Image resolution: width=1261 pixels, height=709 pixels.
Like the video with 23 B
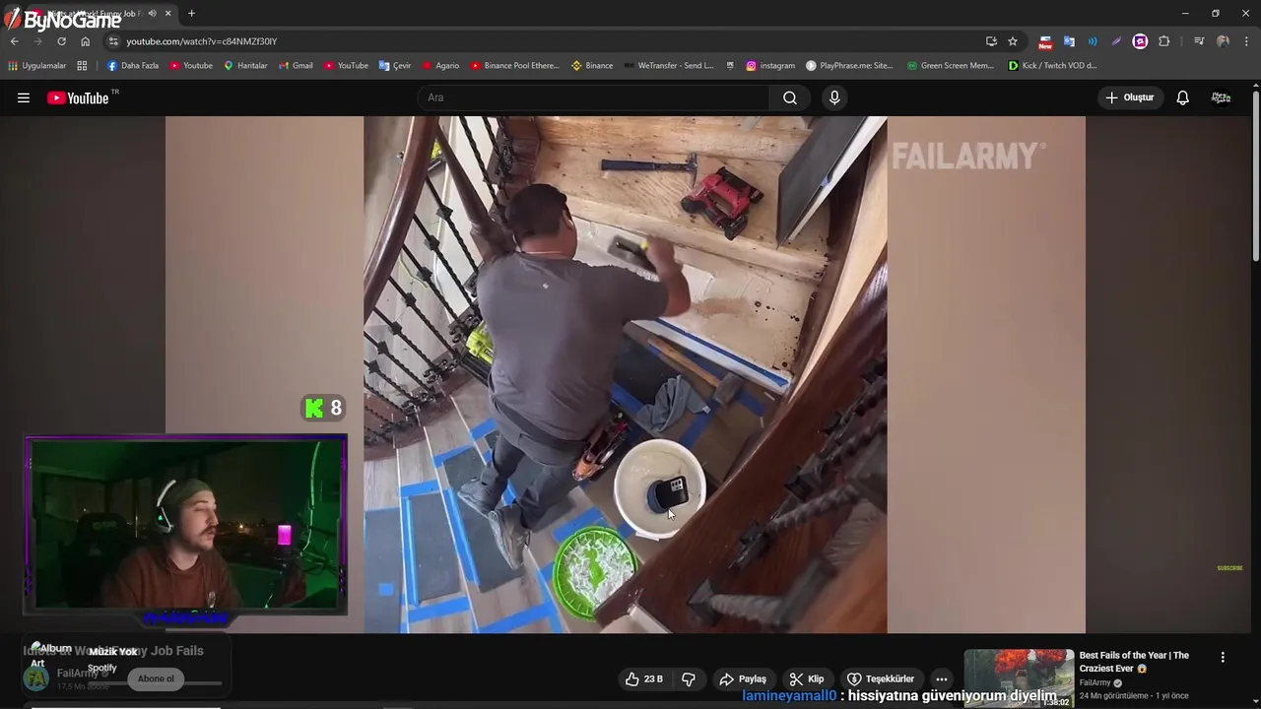(644, 679)
